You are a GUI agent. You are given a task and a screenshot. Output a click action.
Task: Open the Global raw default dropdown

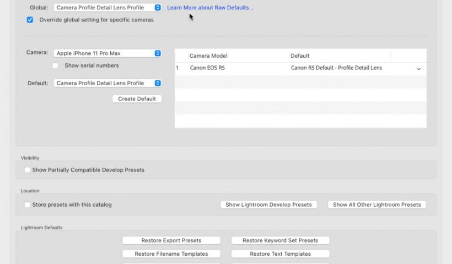(x=107, y=8)
